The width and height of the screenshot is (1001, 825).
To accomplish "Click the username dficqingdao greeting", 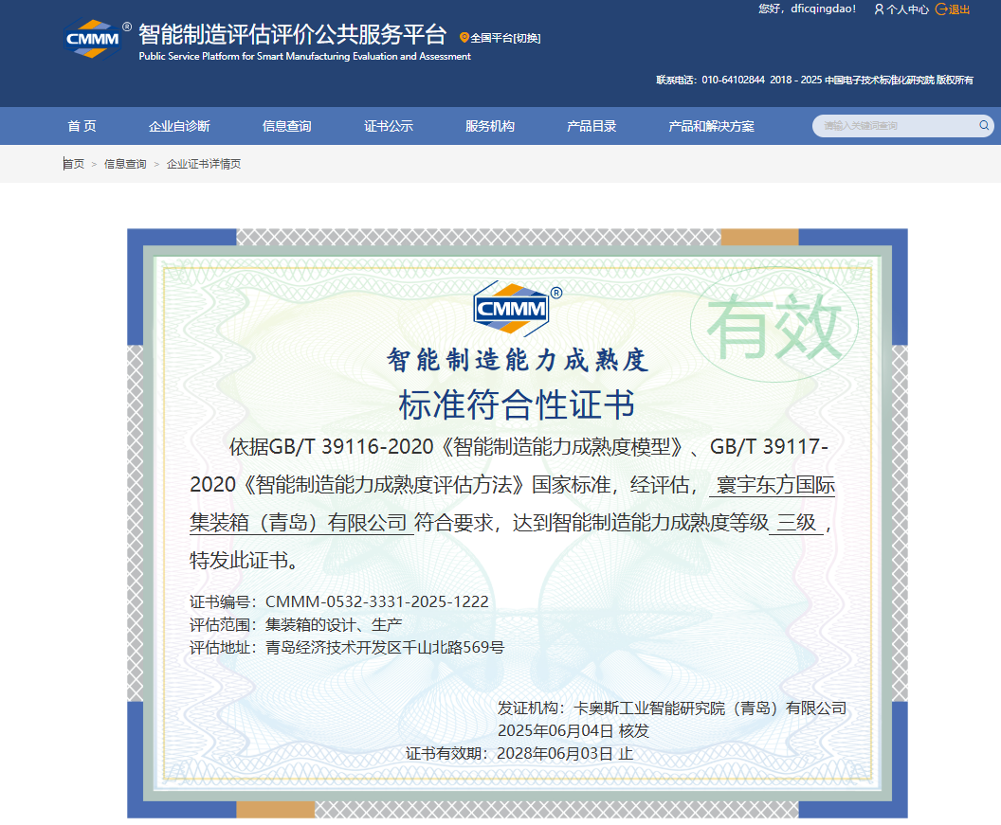I will pyautogui.click(x=807, y=9).
